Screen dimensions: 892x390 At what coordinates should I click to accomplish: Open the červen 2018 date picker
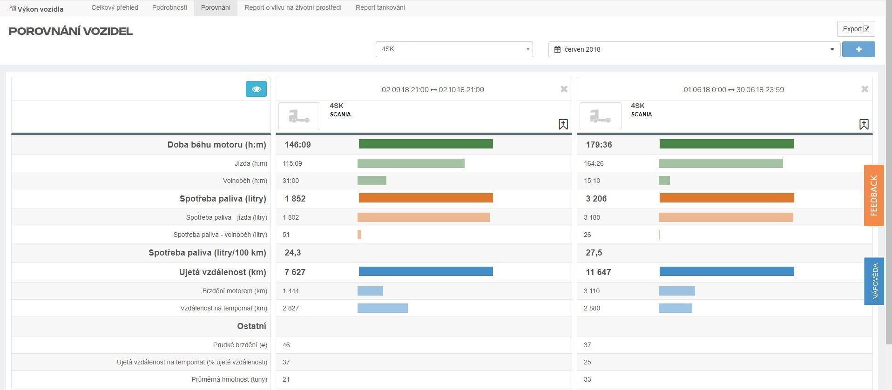coord(694,49)
